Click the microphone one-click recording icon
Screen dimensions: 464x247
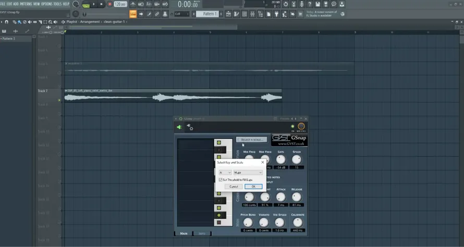pyautogui.click(x=301, y=4)
